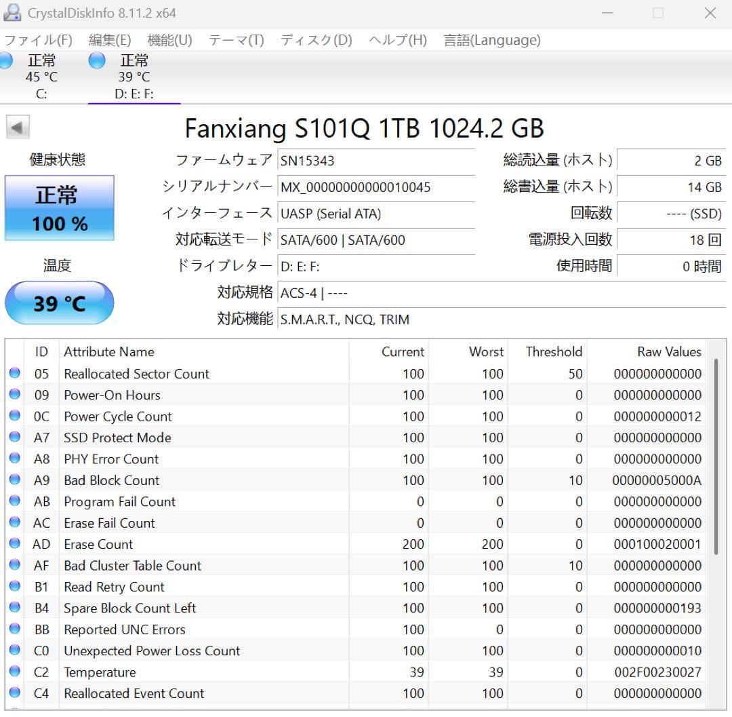Screen dimensions: 732x717
Task: Click the status dot for Power-On Hours
Action: click(x=14, y=395)
